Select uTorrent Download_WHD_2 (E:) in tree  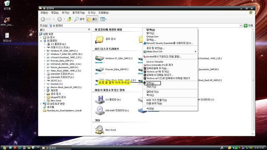click(x=66, y=57)
